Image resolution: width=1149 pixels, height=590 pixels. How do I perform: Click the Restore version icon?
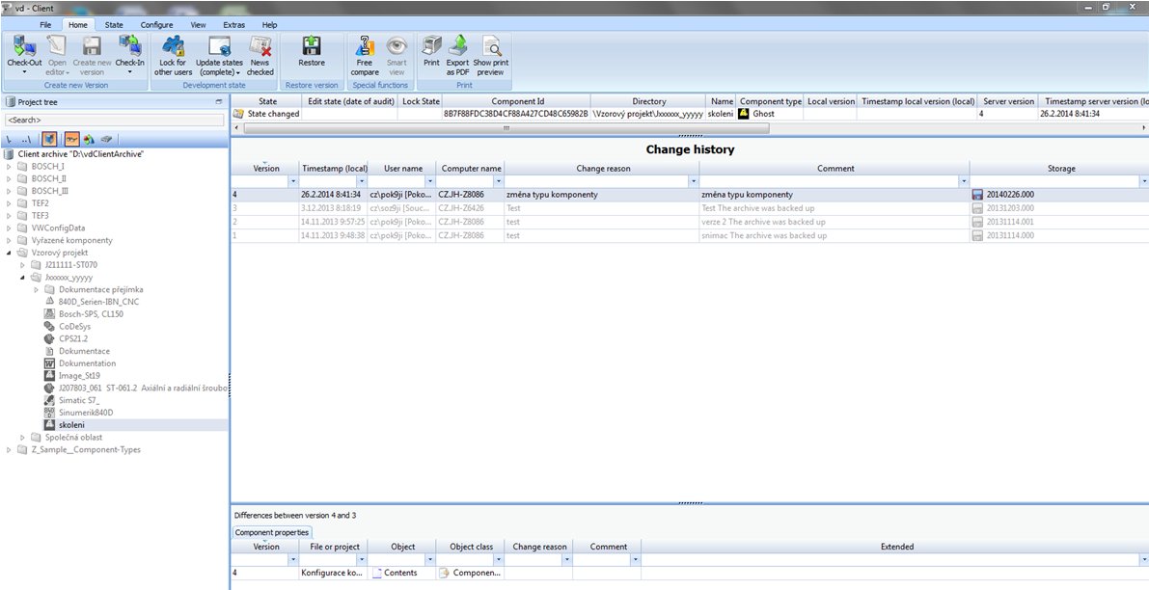coord(312,47)
